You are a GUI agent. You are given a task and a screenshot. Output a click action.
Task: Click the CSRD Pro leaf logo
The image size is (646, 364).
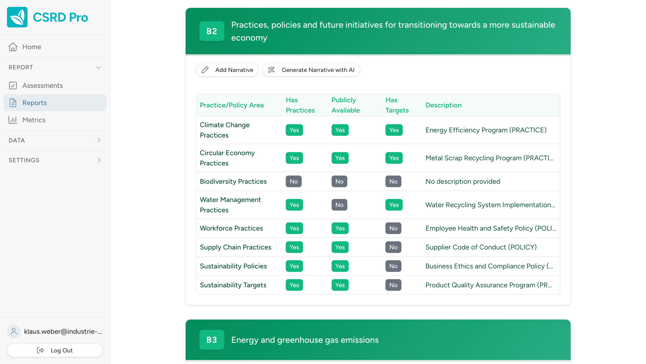(17, 17)
